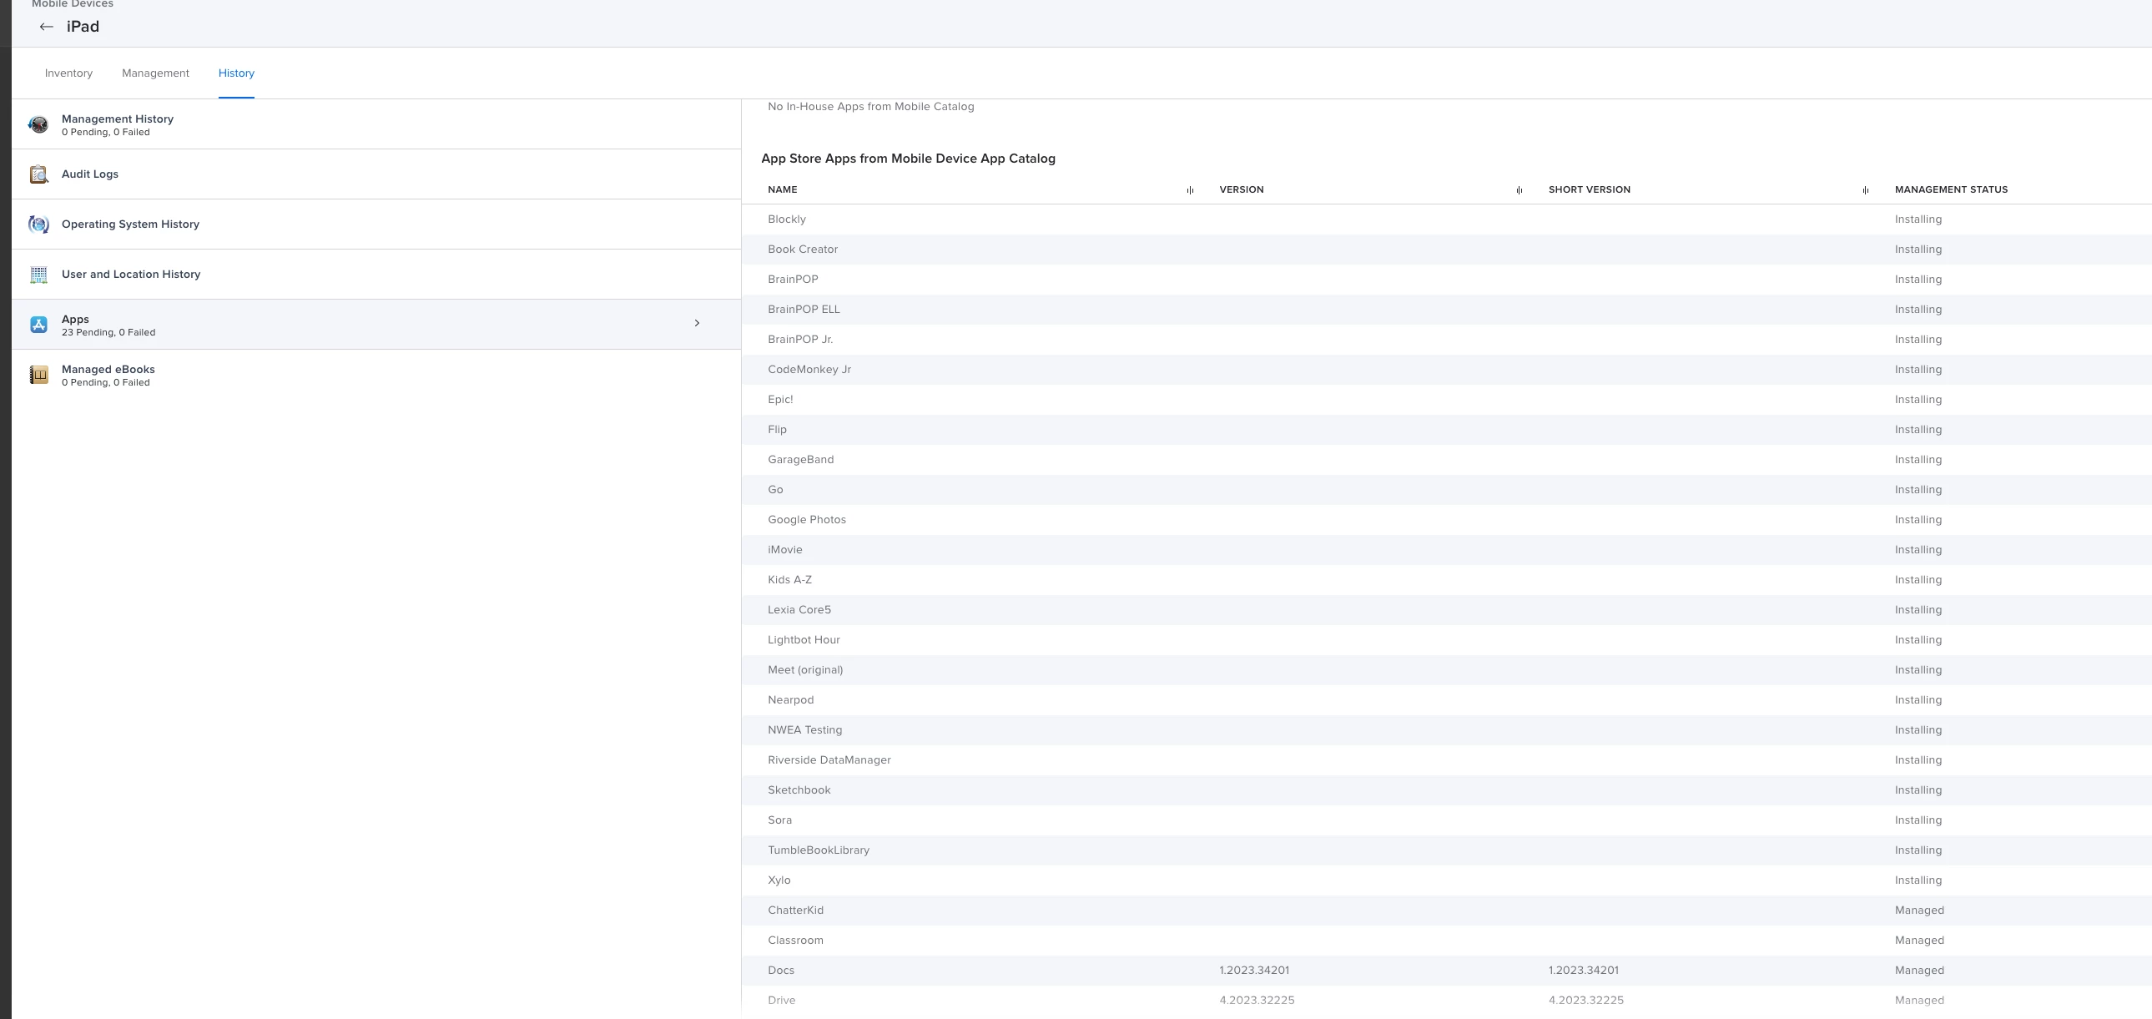This screenshot has height=1019, width=2152.
Task: Select the Audit Logs clipboard icon
Action: [x=38, y=174]
